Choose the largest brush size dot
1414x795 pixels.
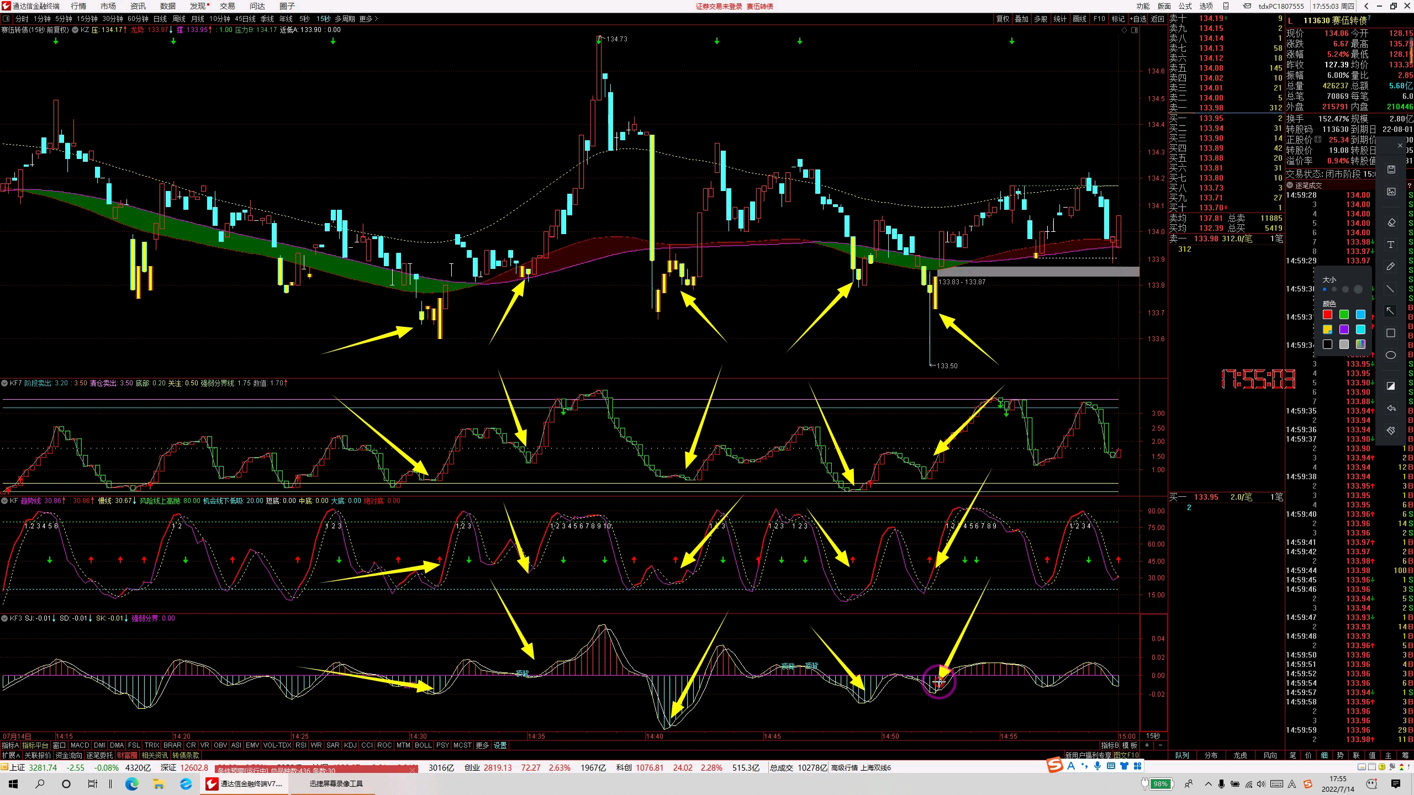pos(1358,289)
